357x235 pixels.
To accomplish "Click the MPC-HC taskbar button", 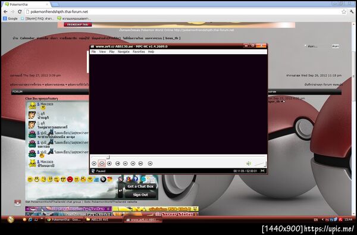I will tap(143, 220).
